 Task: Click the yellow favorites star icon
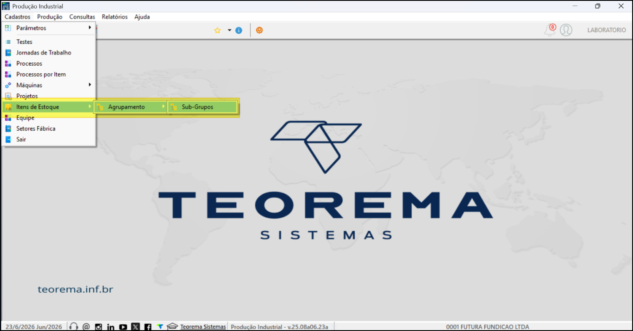218,30
